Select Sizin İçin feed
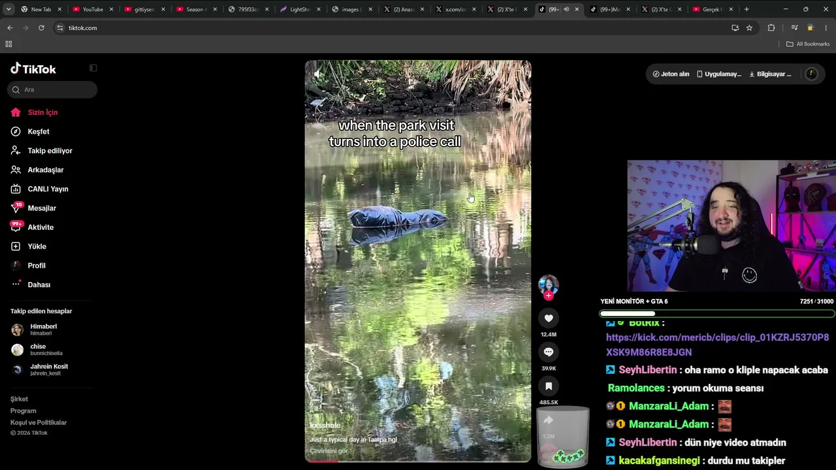The image size is (836, 470). [42, 112]
